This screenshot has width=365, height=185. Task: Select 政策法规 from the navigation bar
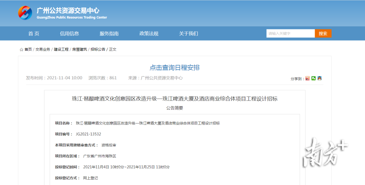pyautogui.click(x=149, y=33)
